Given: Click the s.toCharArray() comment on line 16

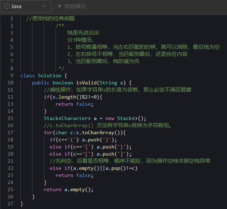Looking at the screenshot, I should [x=108, y=125].
